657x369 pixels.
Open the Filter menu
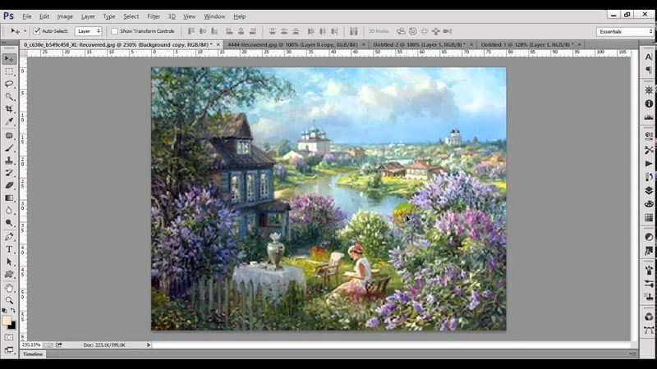(x=154, y=16)
